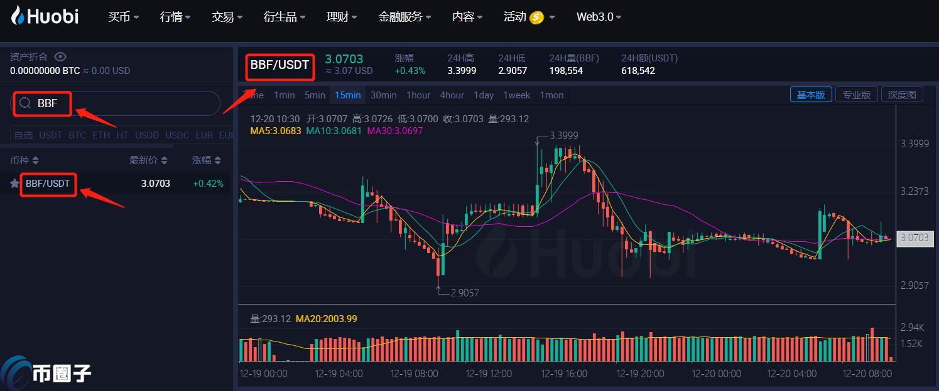939x391 pixels.
Task: Expand the 衍生品 menu
Action: pos(285,17)
